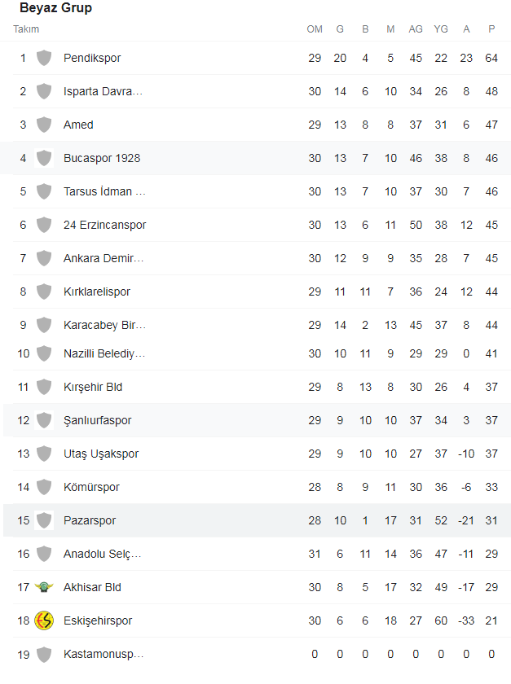Click the 24 Erzincanspor shield icon
This screenshot has width=511, height=684.
pos(44,225)
